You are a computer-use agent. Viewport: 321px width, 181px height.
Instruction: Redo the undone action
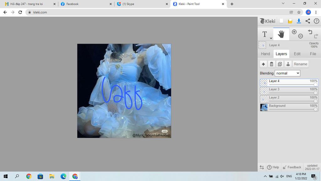(x=316, y=36)
